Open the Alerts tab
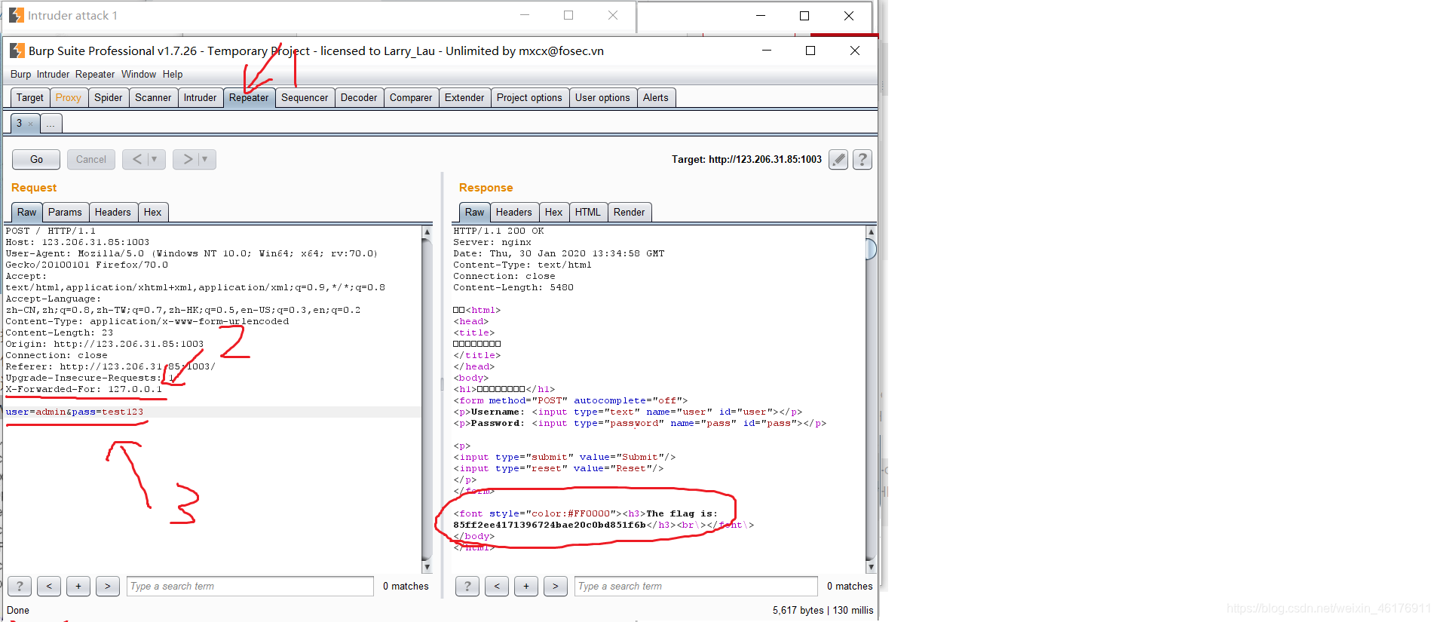The height and width of the screenshot is (622, 1437). pyautogui.click(x=656, y=97)
